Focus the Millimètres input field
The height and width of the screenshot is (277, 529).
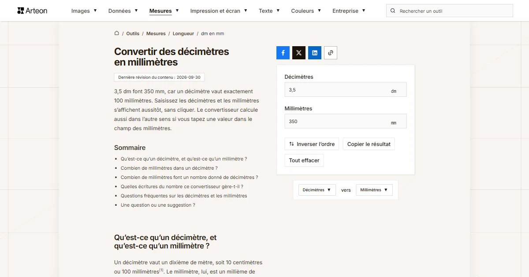pyautogui.click(x=346, y=121)
